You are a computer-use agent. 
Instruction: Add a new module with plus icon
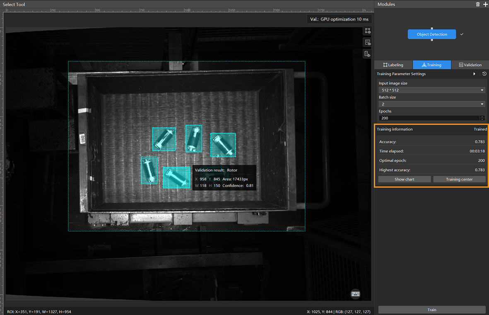[485, 5]
